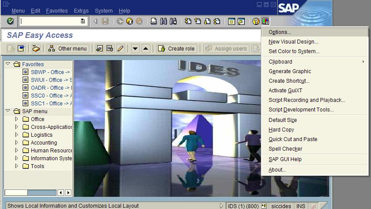Select Generate Graphic

pos(315,71)
